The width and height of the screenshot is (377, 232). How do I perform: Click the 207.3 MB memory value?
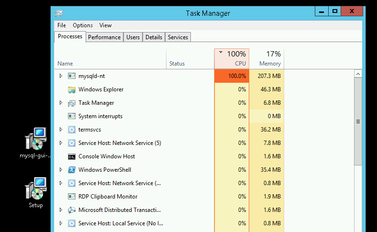[x=269, y=76]
